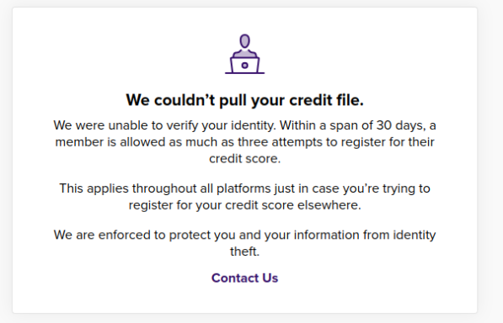Click the purple head of the person icon
This screenshot has width=503, height=323.
[x=245, y=41]
